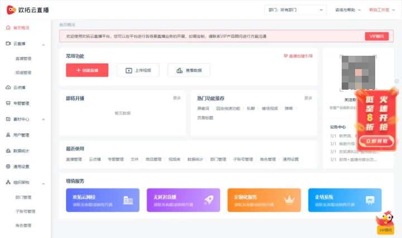Open 弹幕 in 热门功能推荐
Image resolution: width=402 pixels, height=238 pixels.
tap(289, 109)
